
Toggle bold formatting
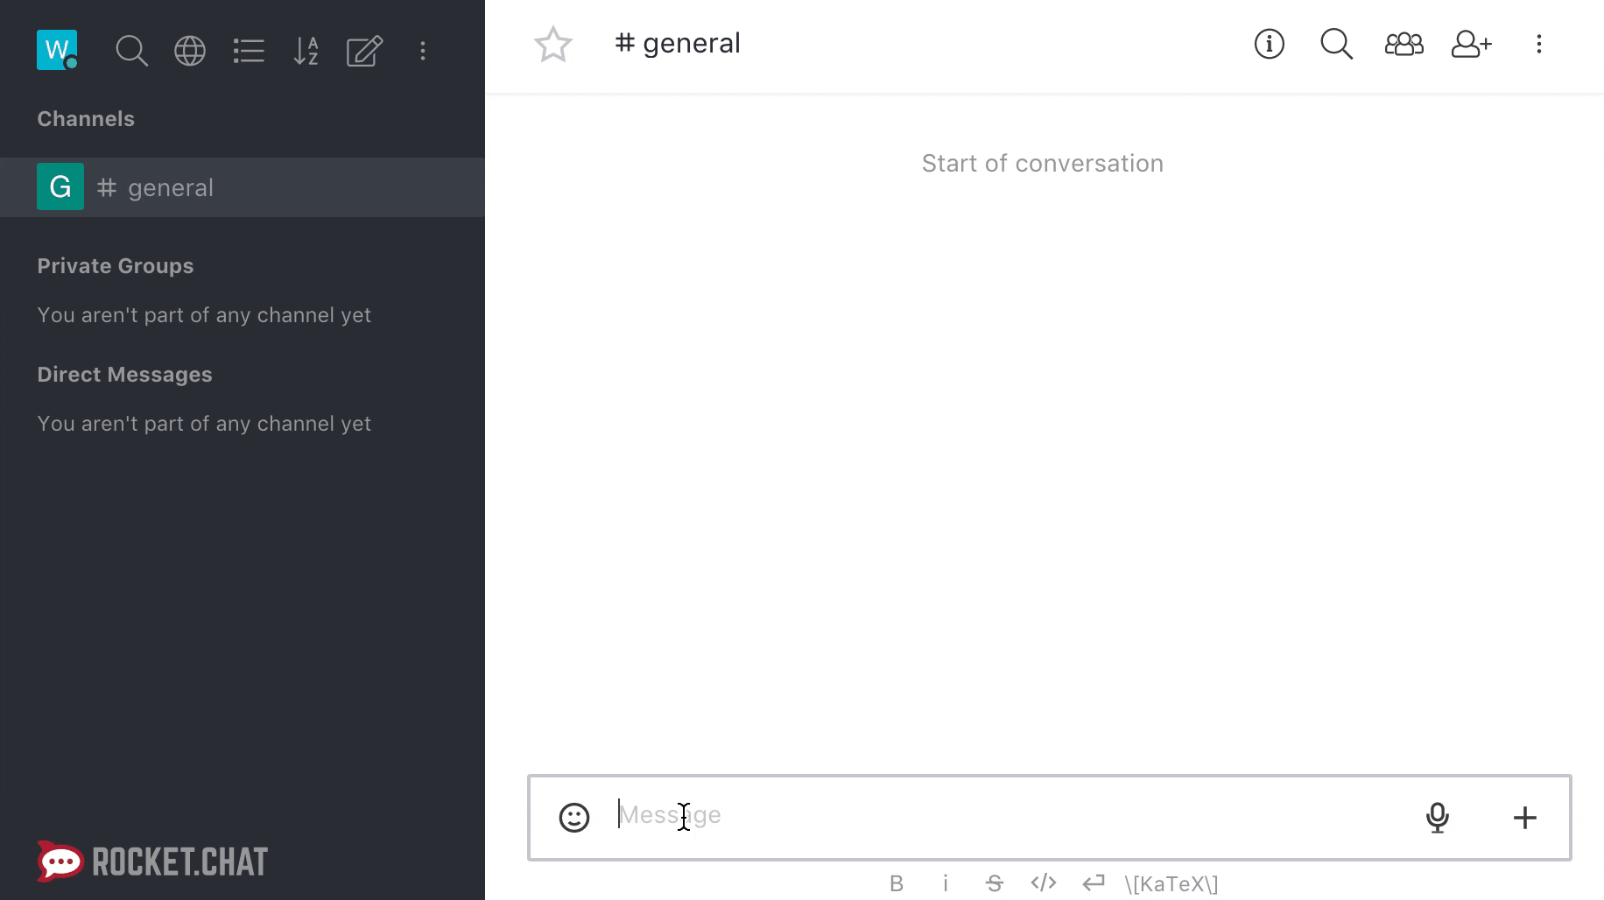(x=897, y=883)
